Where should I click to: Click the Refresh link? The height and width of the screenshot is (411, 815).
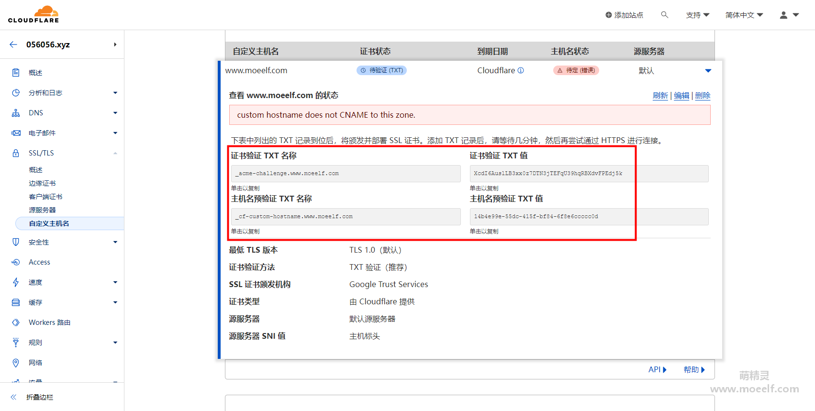pyautogui.click(x=660, y=96)
